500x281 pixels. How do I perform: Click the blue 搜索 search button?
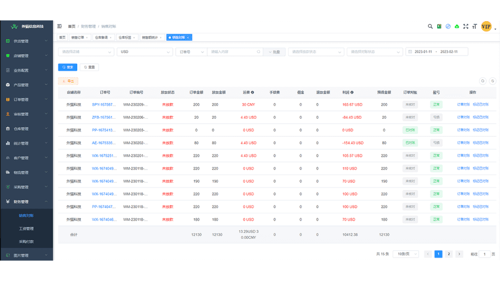[68, 67]
